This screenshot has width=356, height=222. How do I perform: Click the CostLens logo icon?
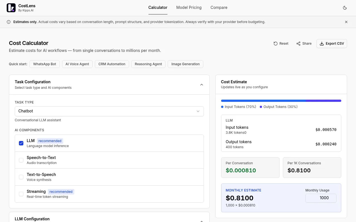pos(11,8)
